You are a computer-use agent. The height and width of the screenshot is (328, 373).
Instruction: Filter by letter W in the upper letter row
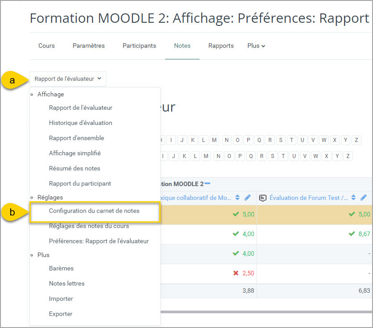coord(324,140)
